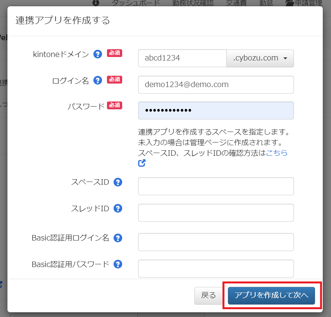The height and width of the screenshot is (317, 331).
Task: Click the 必須 badge beside パスワード
Action: coord(114,105)
